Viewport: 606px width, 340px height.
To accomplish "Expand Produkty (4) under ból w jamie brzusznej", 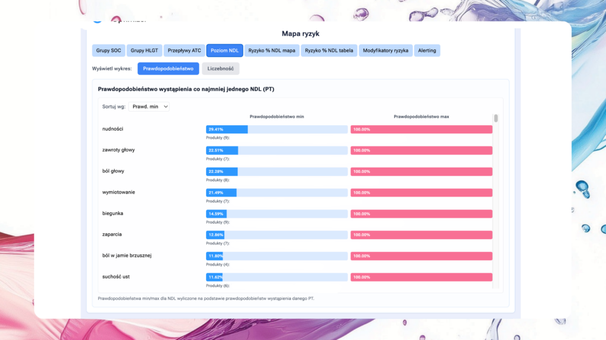I will coord(217,264).
